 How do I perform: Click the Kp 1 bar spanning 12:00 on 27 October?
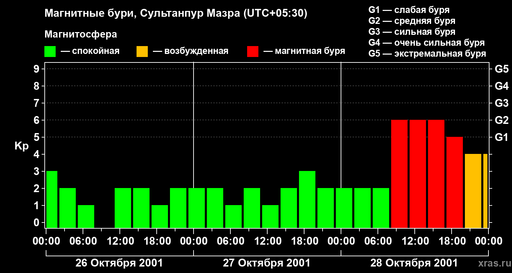270,216
